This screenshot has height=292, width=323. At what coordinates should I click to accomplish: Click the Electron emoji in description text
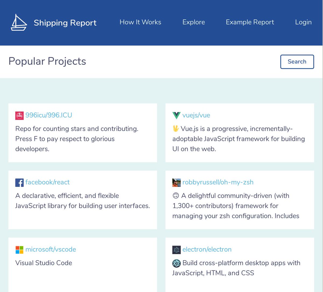pyautogui.click(x=176, y=263)
